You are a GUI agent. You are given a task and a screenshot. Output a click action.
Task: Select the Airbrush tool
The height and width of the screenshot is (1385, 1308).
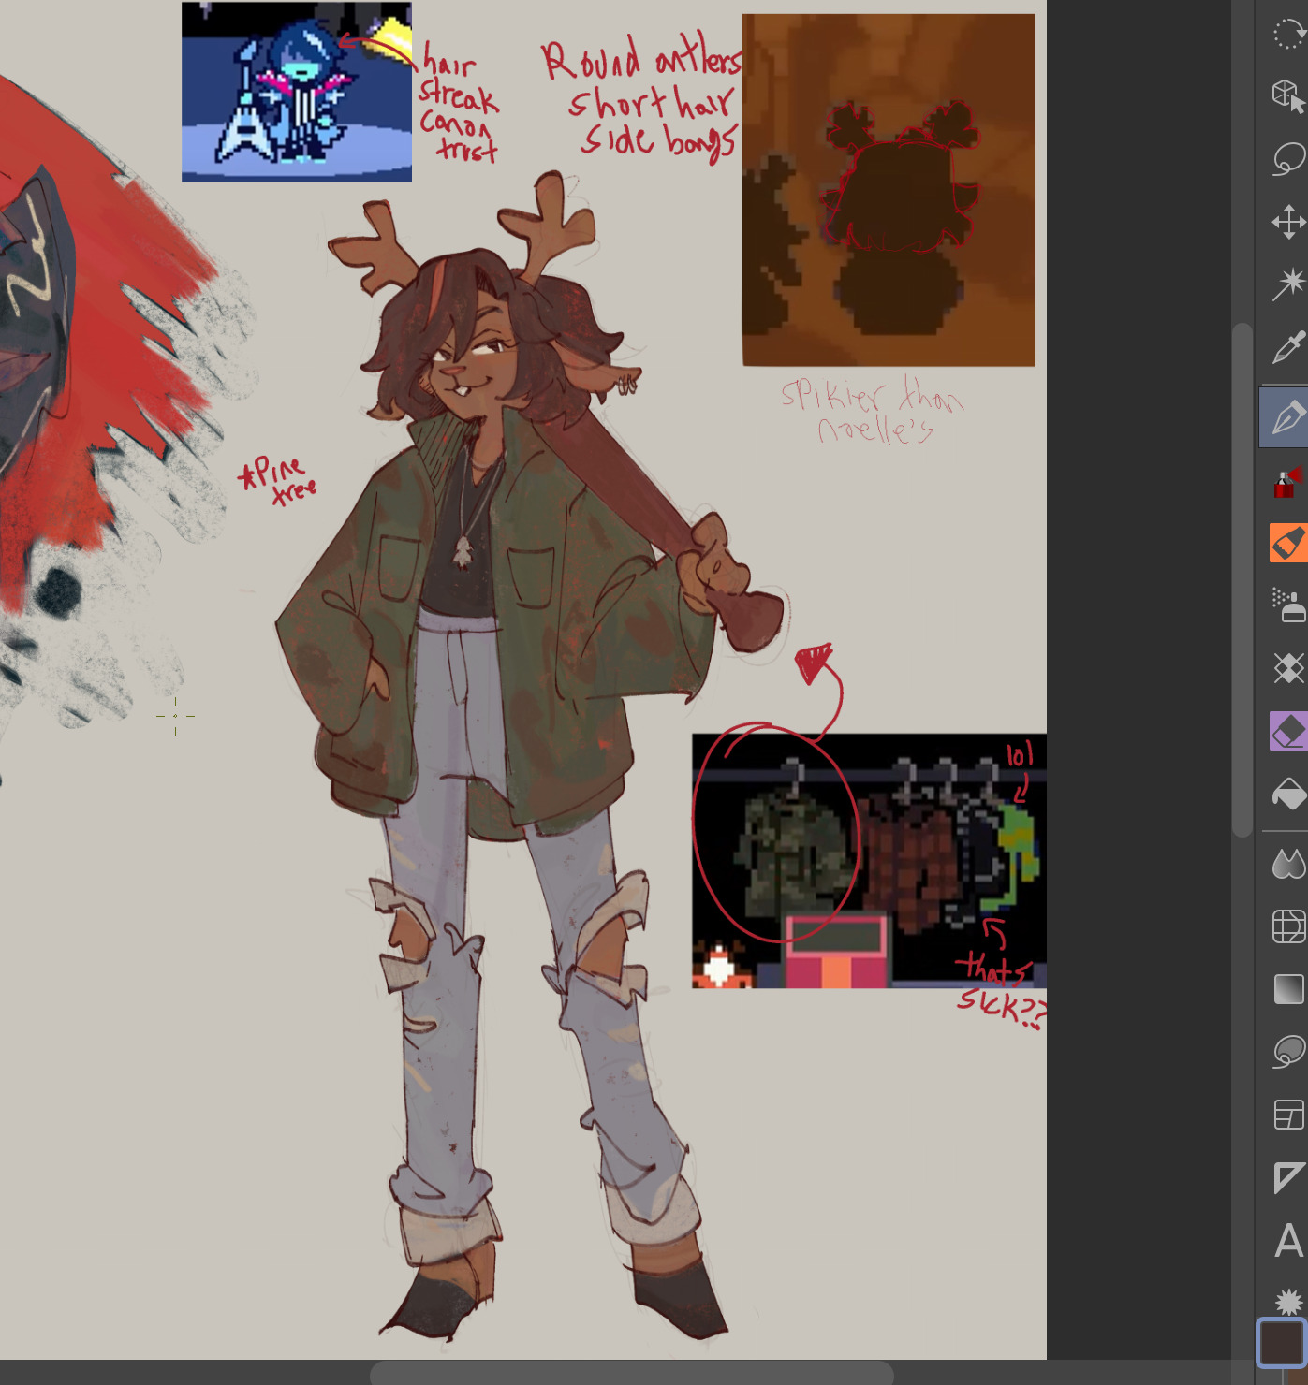(x=1288, y=605)
